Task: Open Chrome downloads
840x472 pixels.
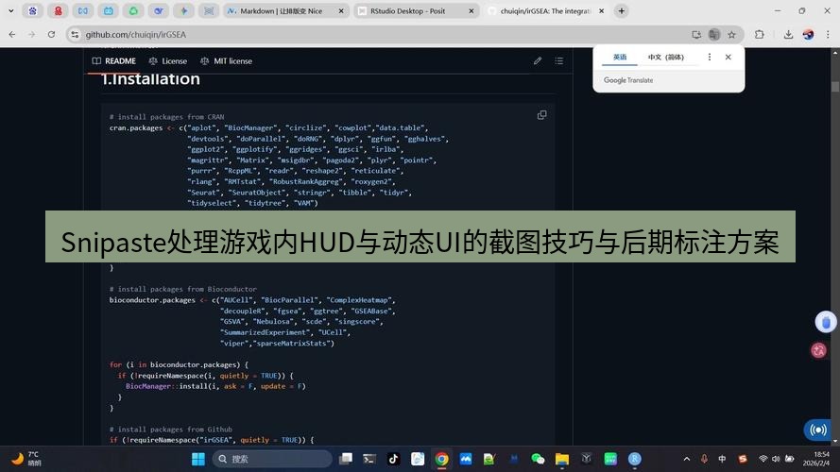Action: (x=788, y=34)
